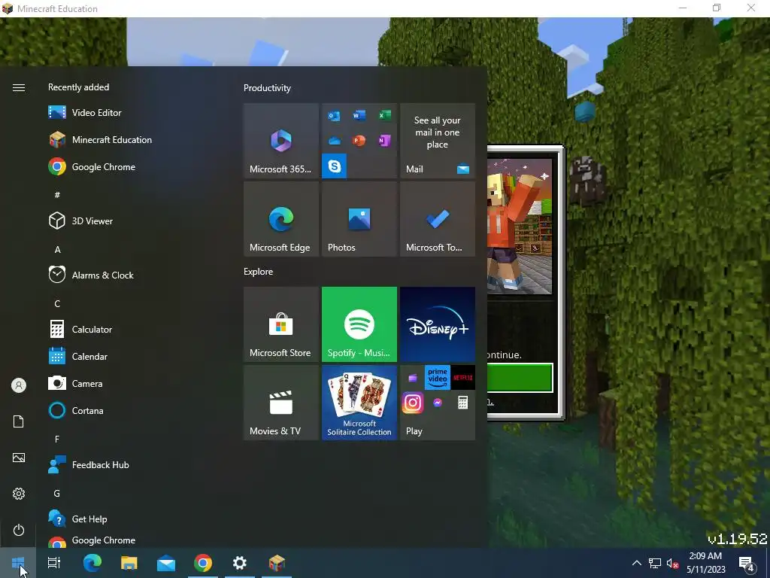Open muted volume control in tray
The height and width of the screenshot is (578, 770).
click(x=672, y=563)
